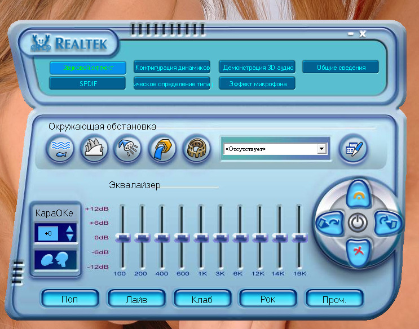
Task: Click the environment dropdown arrow button
Action: click(x=322, y=149)
